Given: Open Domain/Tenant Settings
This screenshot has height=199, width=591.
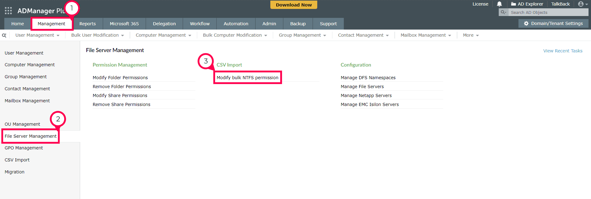Looking at the screenshot, I should click(x=553, y=23).
